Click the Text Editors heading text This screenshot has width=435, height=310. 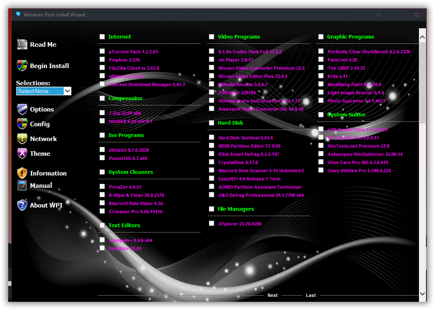pyautogui.click(x=124, y=225)
